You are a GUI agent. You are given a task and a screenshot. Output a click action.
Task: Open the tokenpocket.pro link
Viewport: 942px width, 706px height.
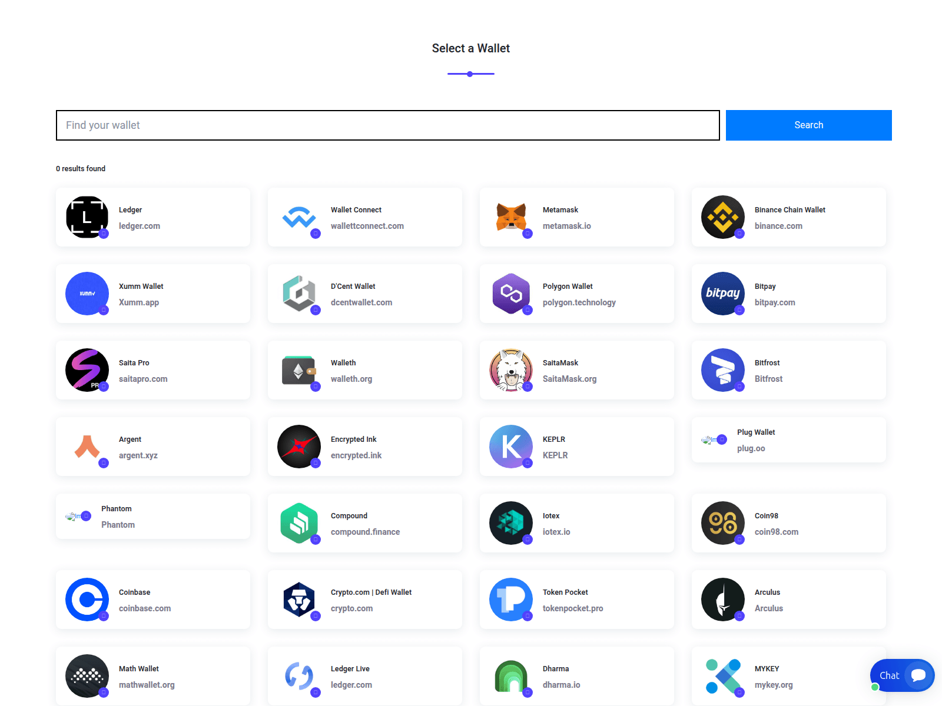pyautogui.click(x=573, y=608)
